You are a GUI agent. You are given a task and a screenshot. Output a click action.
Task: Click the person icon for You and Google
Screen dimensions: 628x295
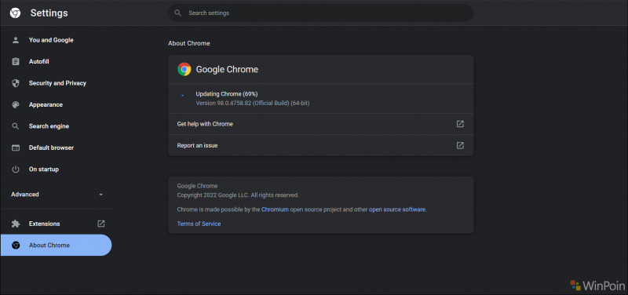[16, 40]
